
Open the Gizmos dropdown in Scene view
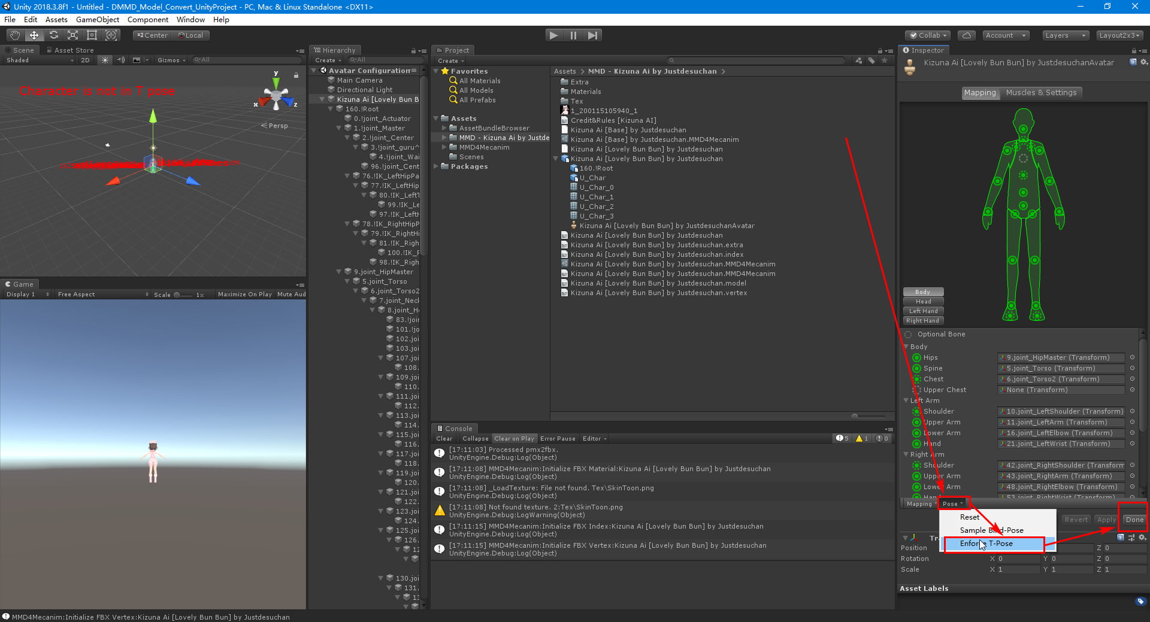170,60
